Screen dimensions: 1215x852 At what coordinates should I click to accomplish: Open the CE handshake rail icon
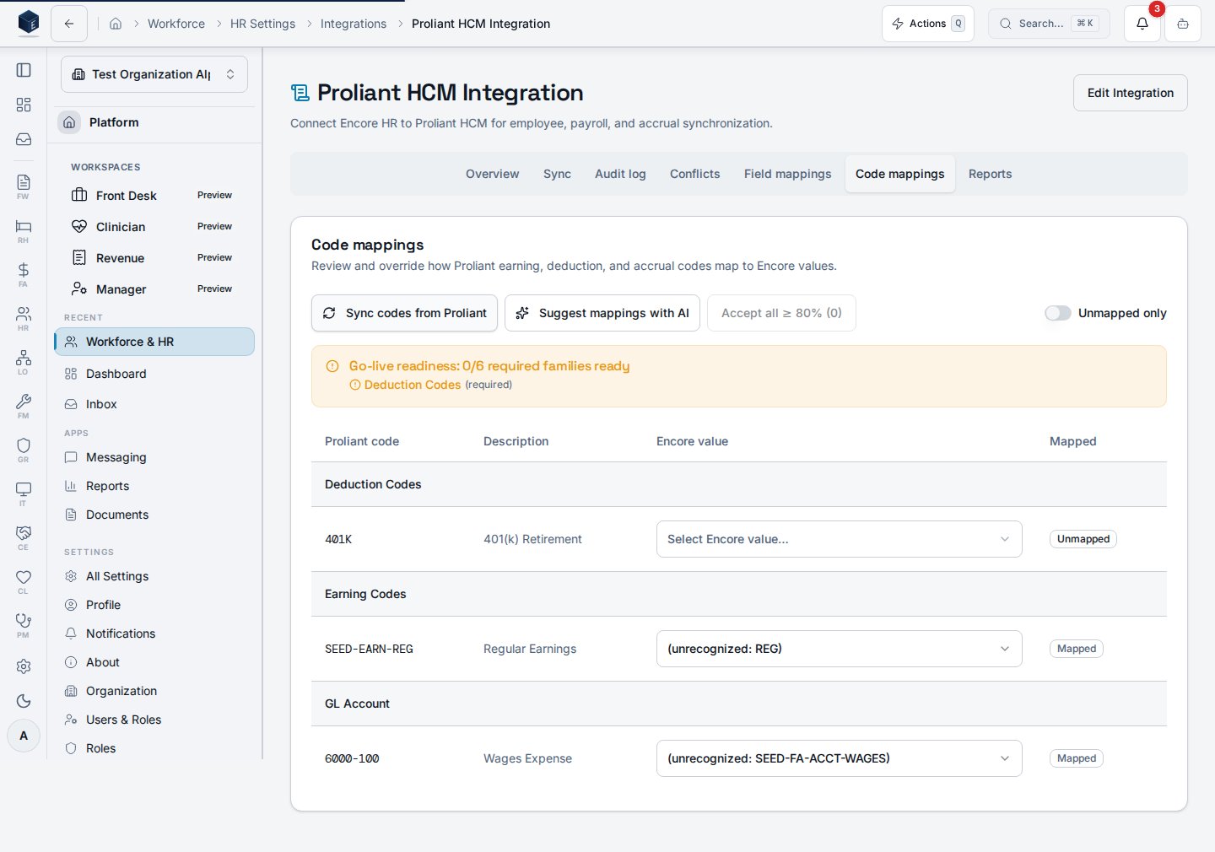[x=24, y=537]
